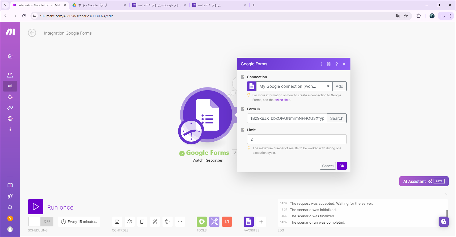Open the green Flow control tools icon

pyautogui.click(x=202, y=222)
